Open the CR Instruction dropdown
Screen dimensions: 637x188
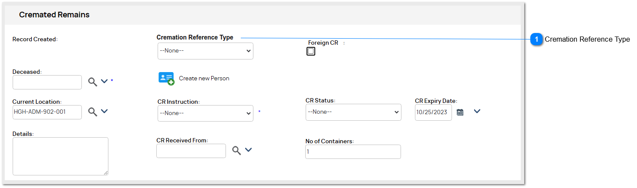[x=205, y=113]
